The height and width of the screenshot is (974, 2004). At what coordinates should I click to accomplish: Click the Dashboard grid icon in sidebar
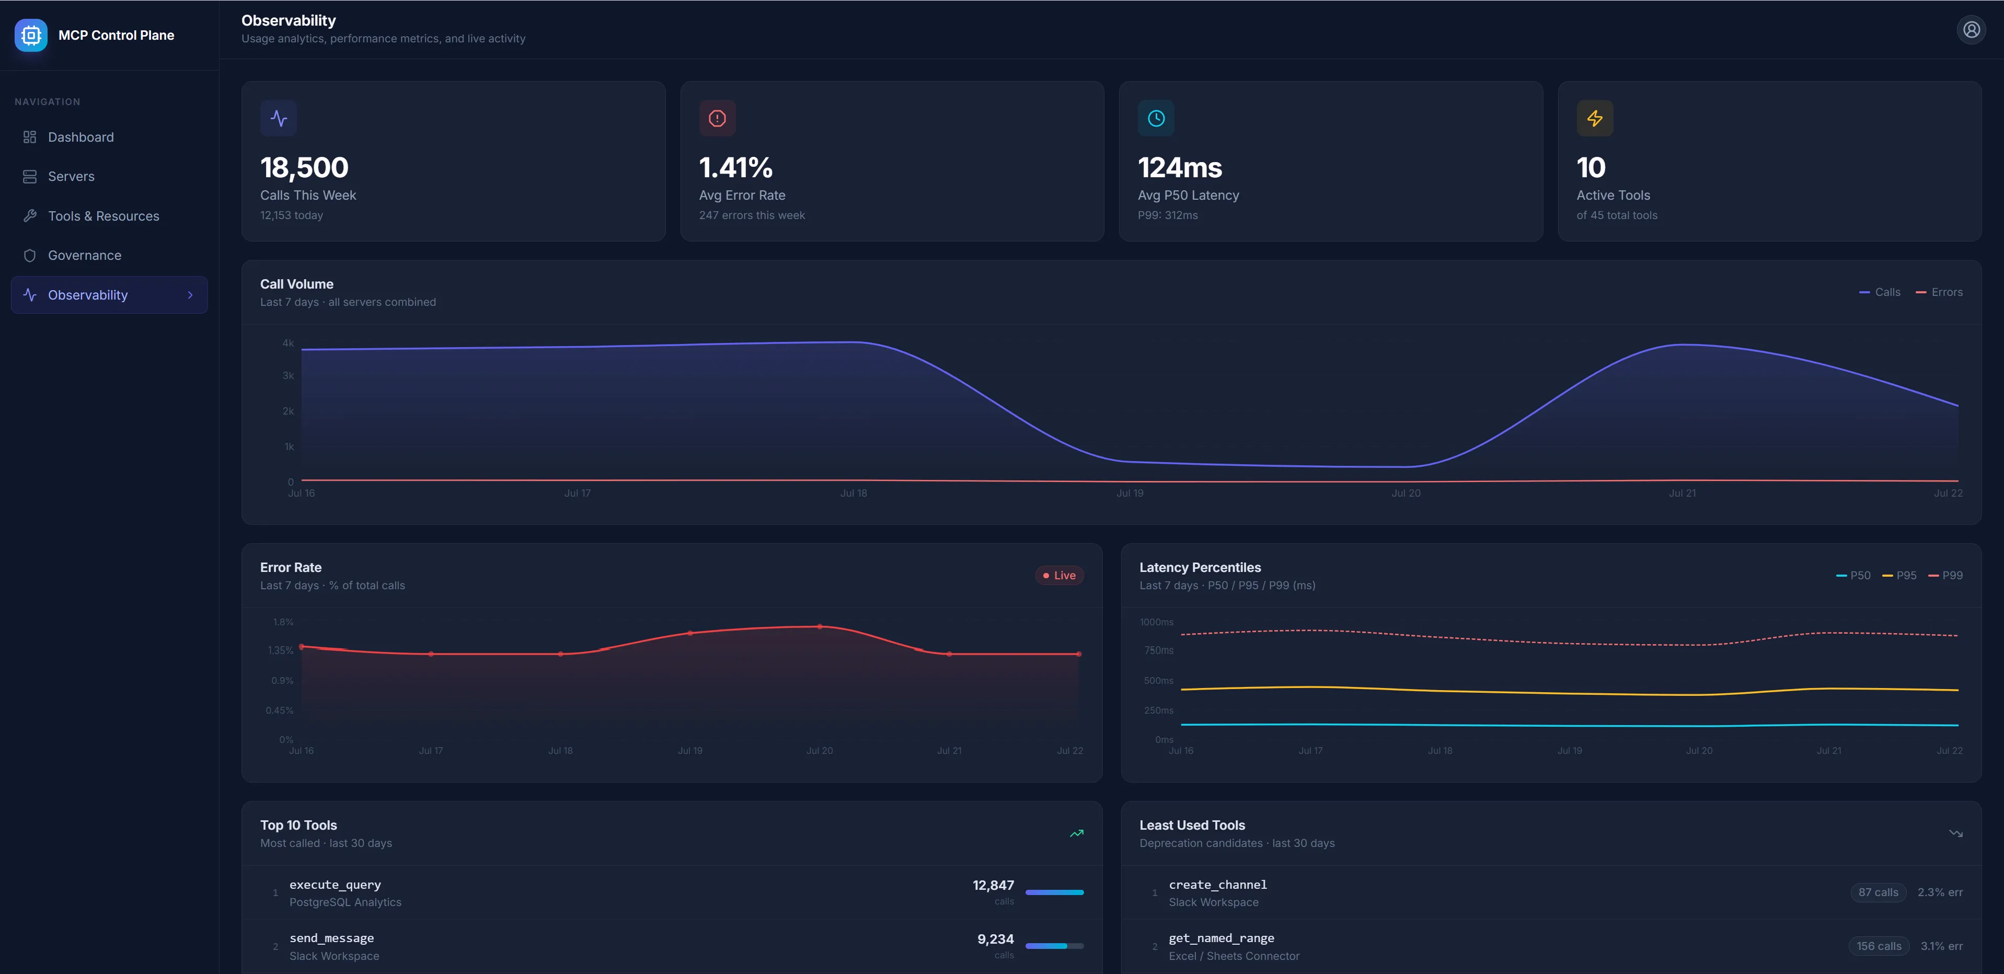pyautogui.click(x=30, y=137)
